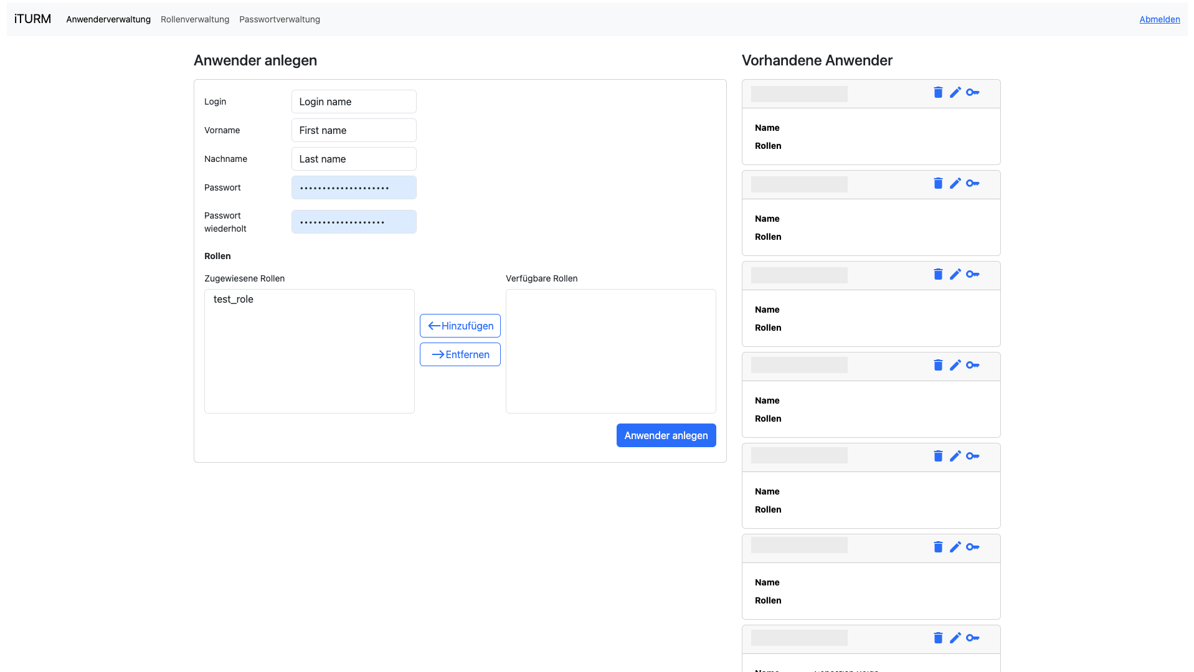This screenshot has height=672, width=1194.
Task: Go to the Anwenderverwaltung page
Action: (108, 19)
